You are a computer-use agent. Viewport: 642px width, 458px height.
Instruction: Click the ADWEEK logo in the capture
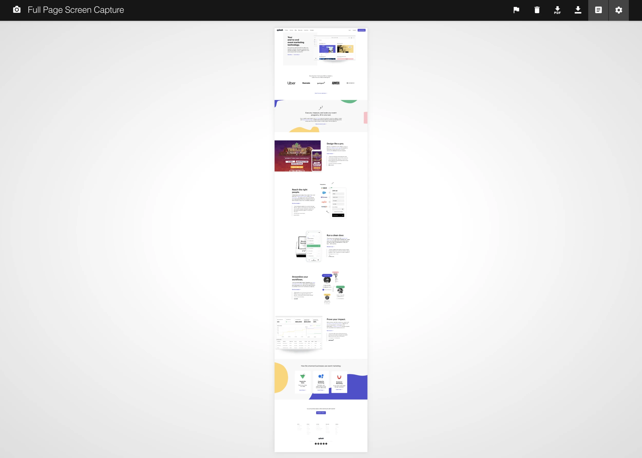click(336, 83)
